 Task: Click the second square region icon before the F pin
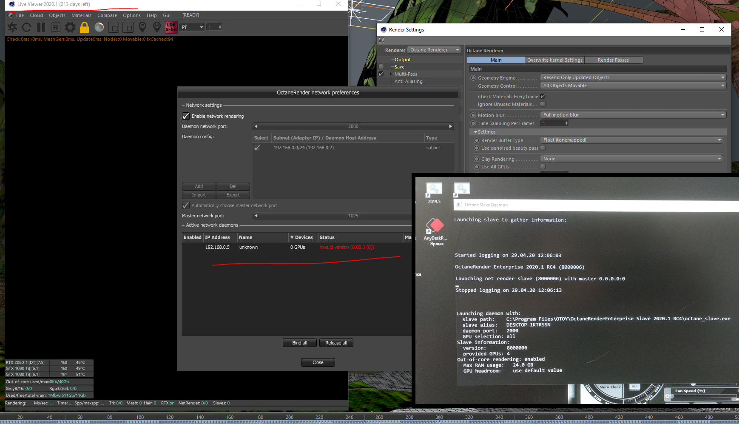(x=128, y=27)
